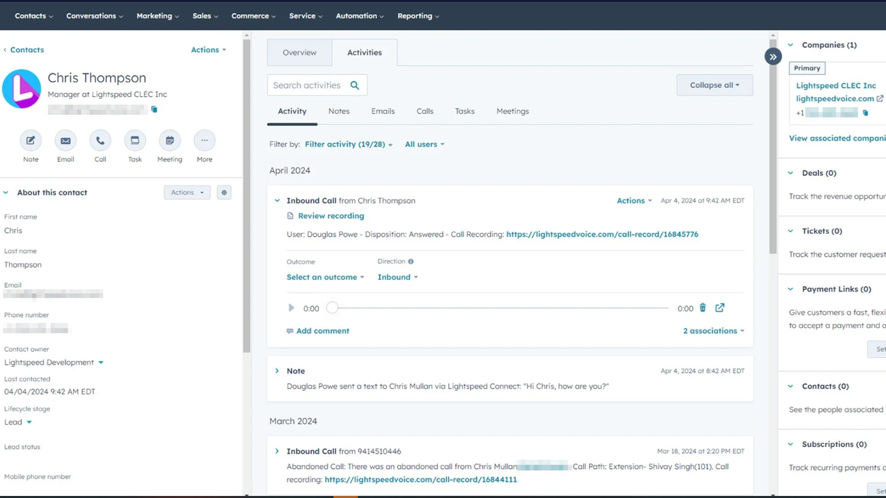The width and height of the screenshot is (886, 498).
Task: Start a call with the Call icon
Action: tap(100, 141)
